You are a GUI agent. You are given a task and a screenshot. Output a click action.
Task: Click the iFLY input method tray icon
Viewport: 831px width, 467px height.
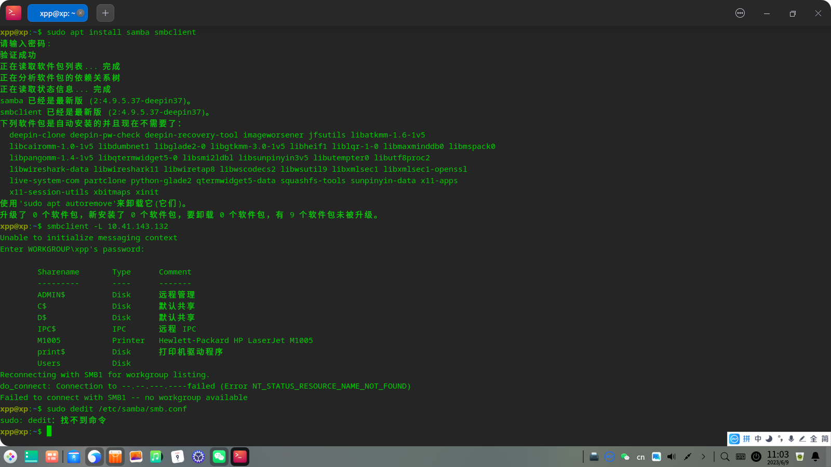pos(610,457)
